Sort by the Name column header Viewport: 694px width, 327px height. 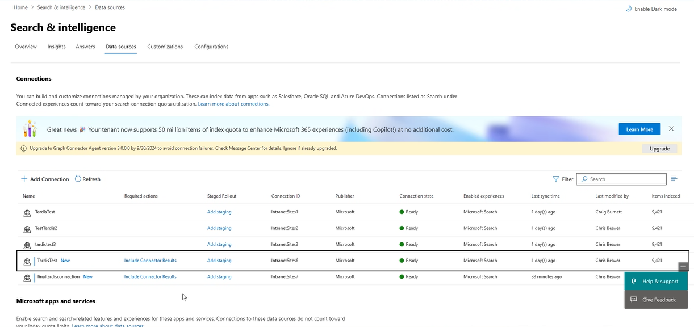click(29, 196)
